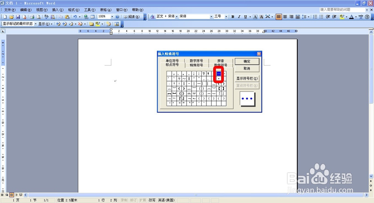The image size is (374, 203).
Task: Open the font size 三号 dropdown
Action: pyautogui.click(x=226, y=17)
